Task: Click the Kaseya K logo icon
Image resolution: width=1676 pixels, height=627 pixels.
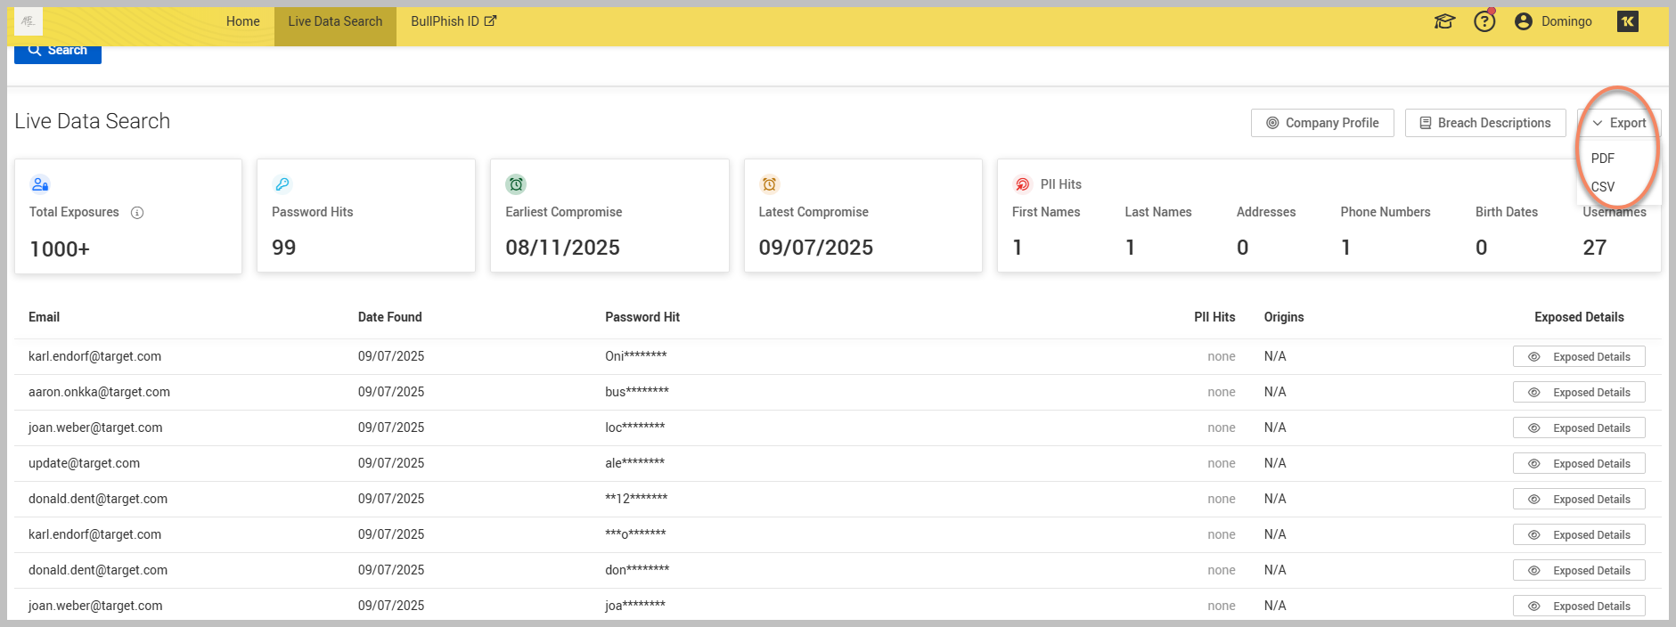Action: coord(1627,21)
